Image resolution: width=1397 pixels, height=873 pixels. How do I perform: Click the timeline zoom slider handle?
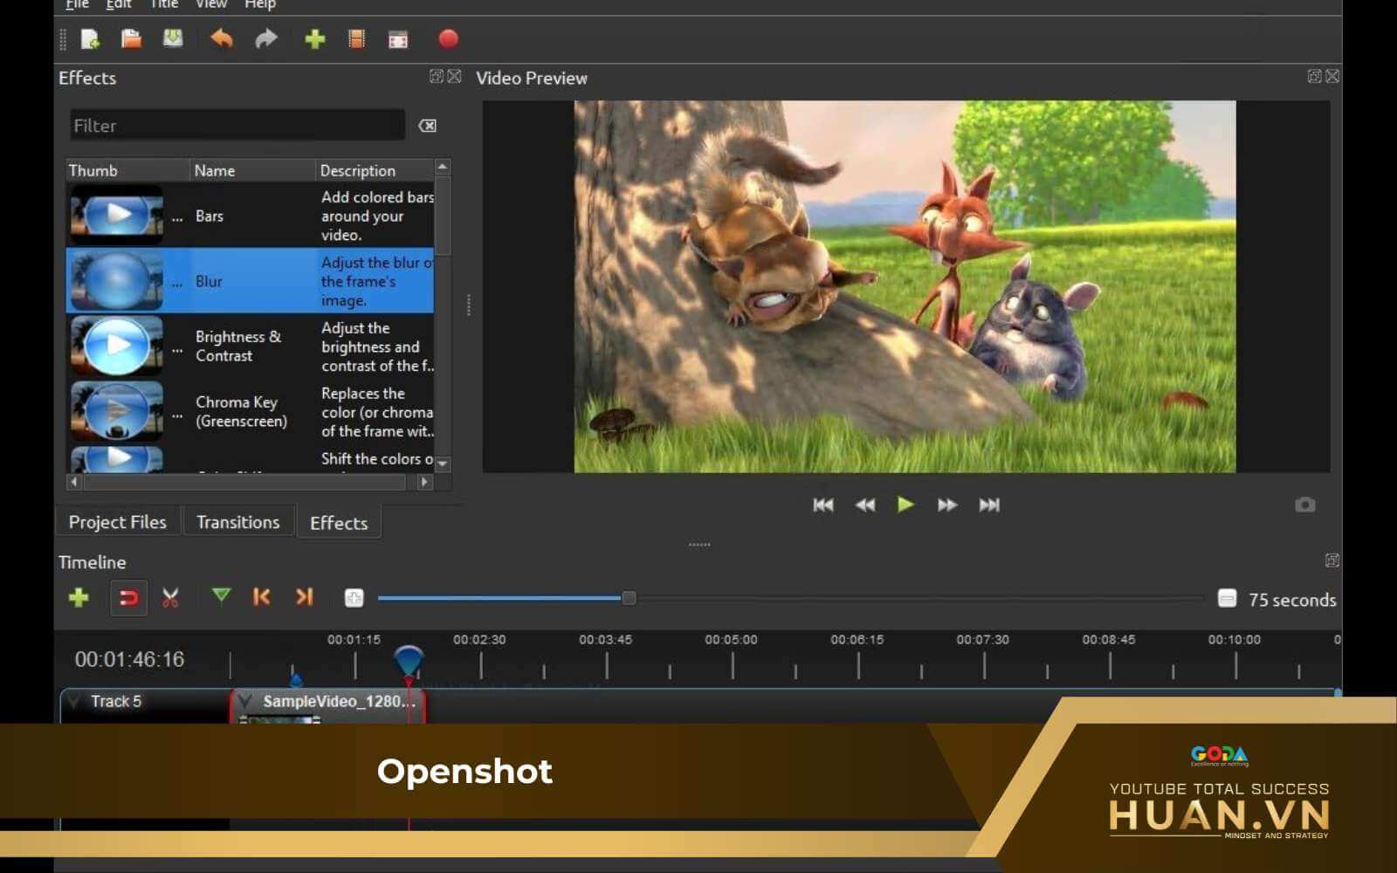point(629,598)
